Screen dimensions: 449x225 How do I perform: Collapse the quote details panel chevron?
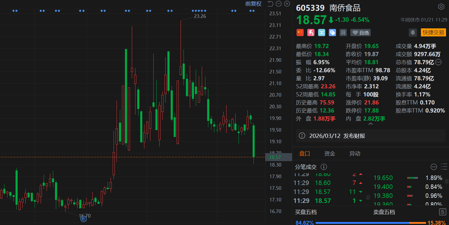click(x=370, y=124)
